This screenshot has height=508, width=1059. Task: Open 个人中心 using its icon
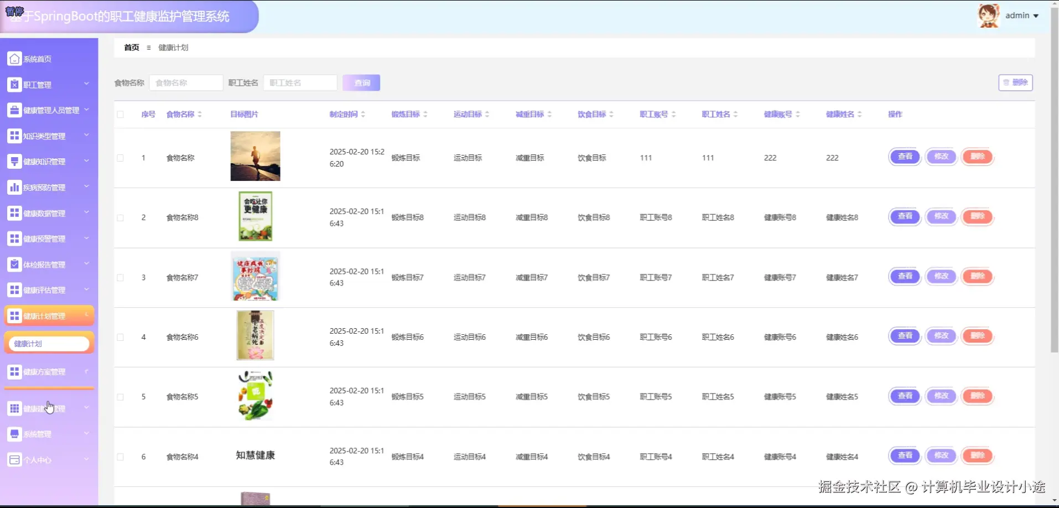tap(14, 459)
